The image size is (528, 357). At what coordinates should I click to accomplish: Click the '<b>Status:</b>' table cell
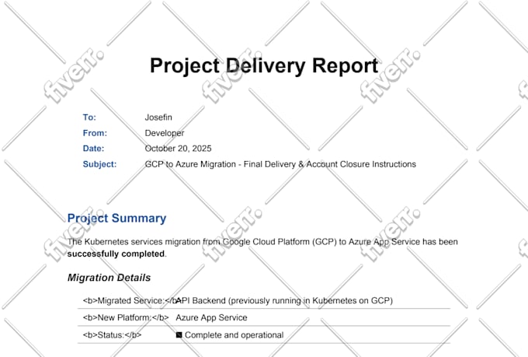(112, 335)
